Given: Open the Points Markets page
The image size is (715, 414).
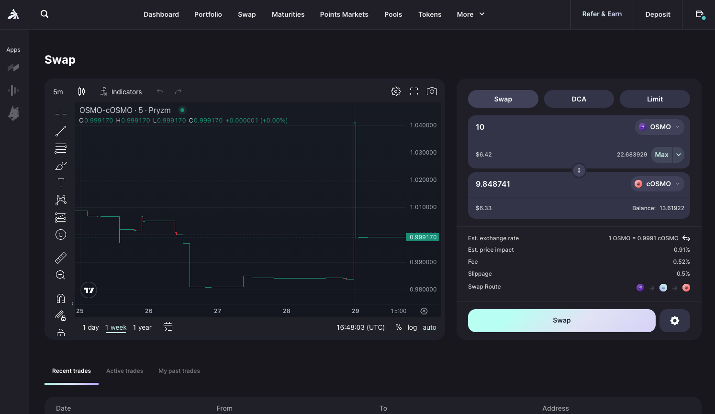Looking at the screenshot, I should [x=344, y=14].
